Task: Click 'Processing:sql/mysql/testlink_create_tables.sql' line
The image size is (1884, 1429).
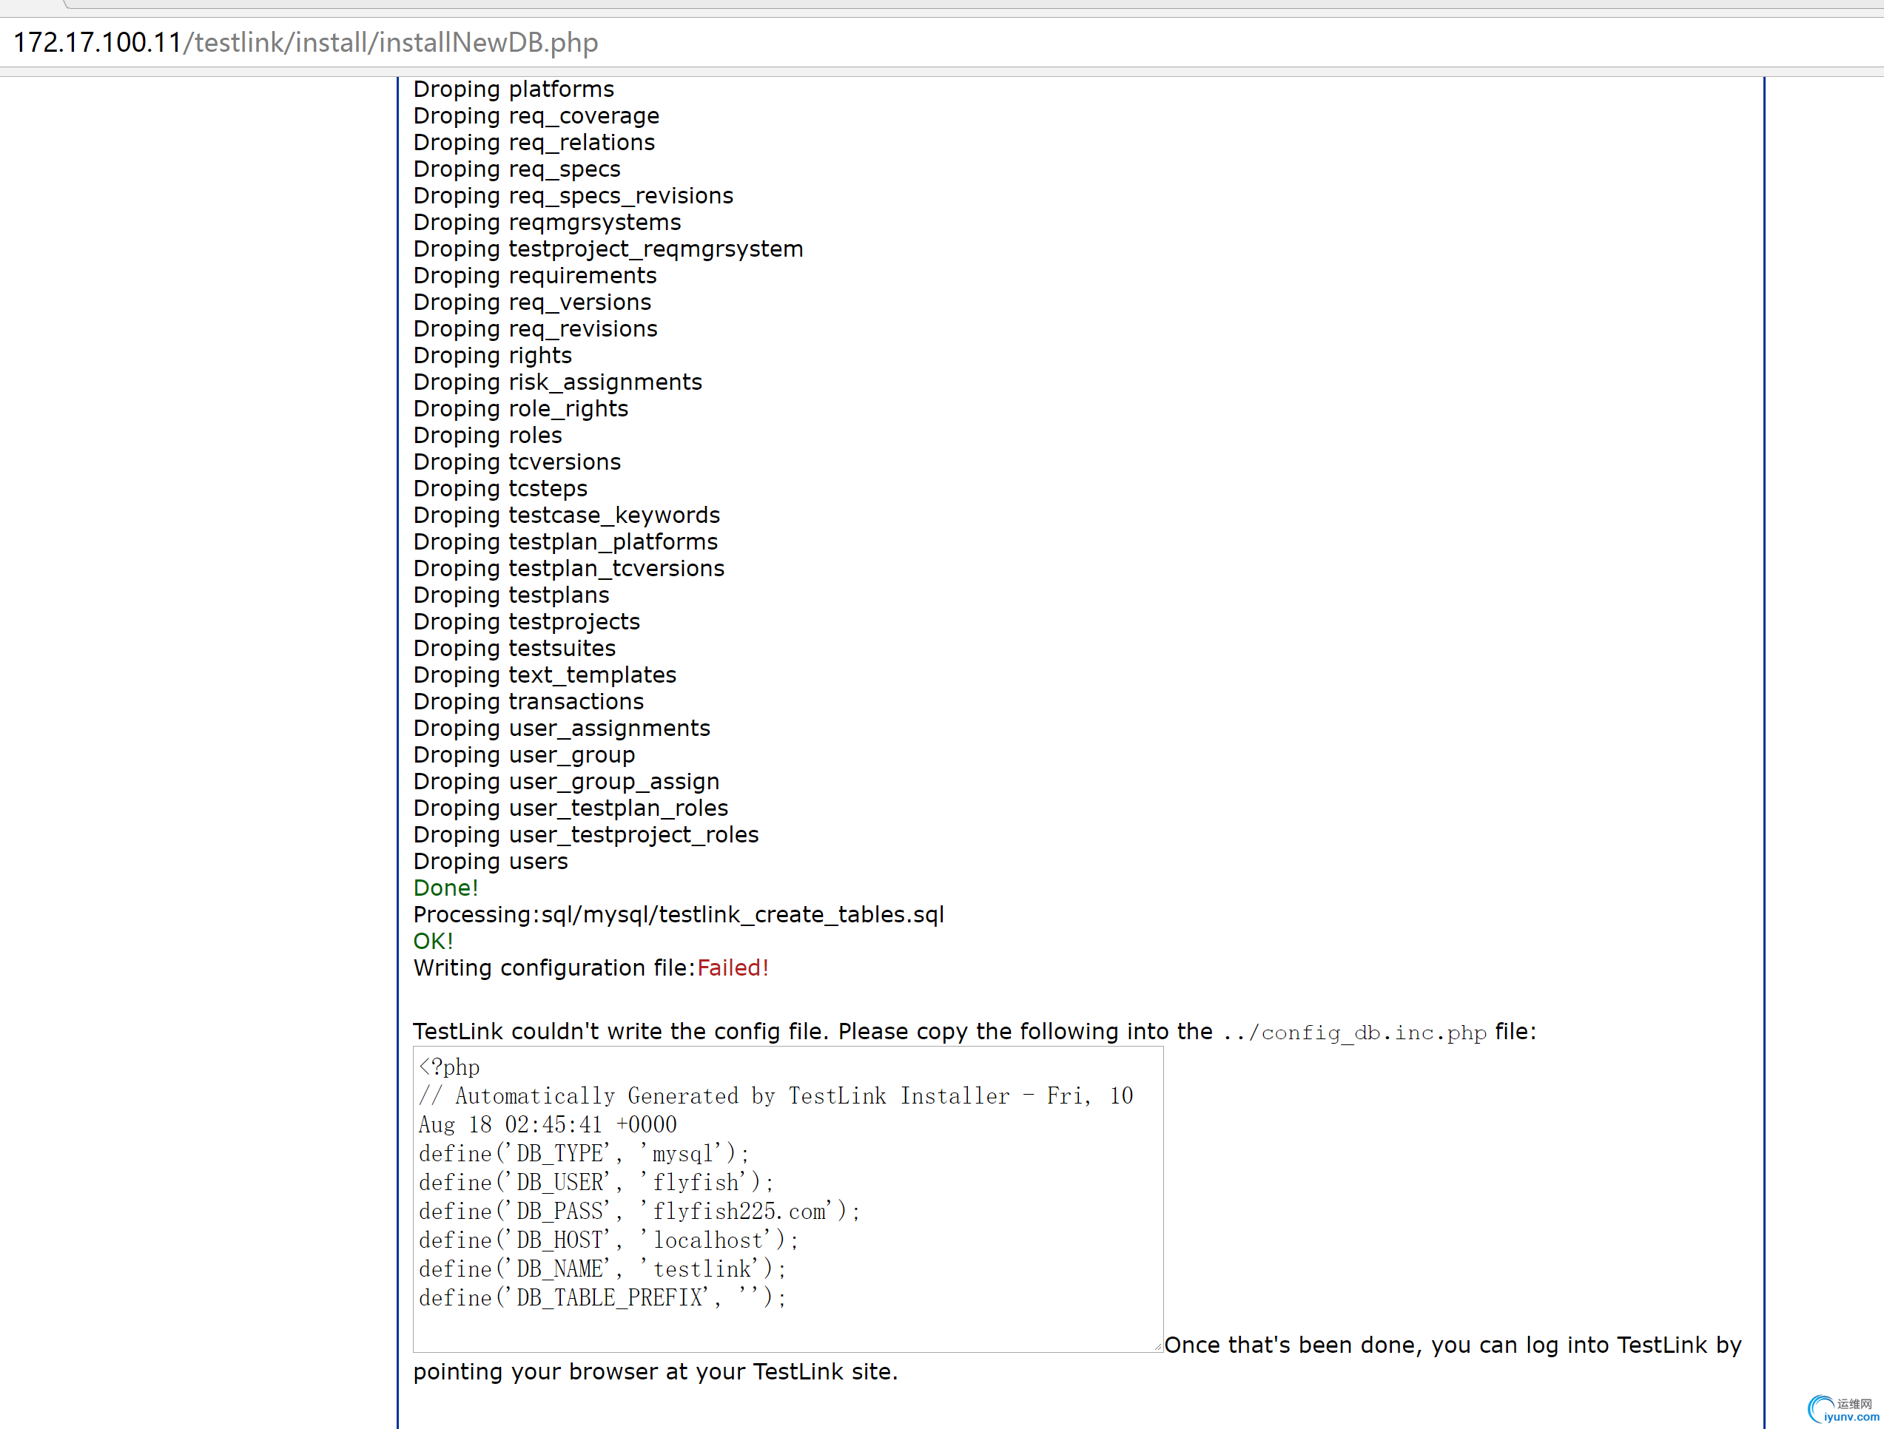Action: (679, 915)
